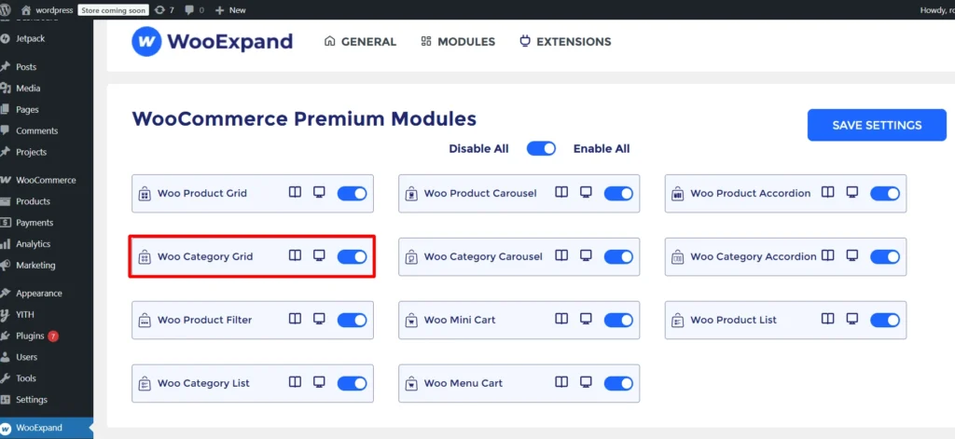Open the Modules tab

(457, 41)
